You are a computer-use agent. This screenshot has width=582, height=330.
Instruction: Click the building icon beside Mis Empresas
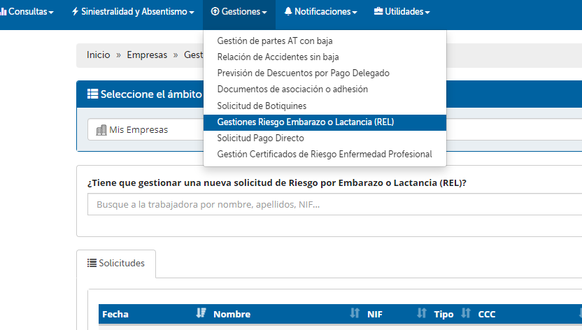point(101,130)
